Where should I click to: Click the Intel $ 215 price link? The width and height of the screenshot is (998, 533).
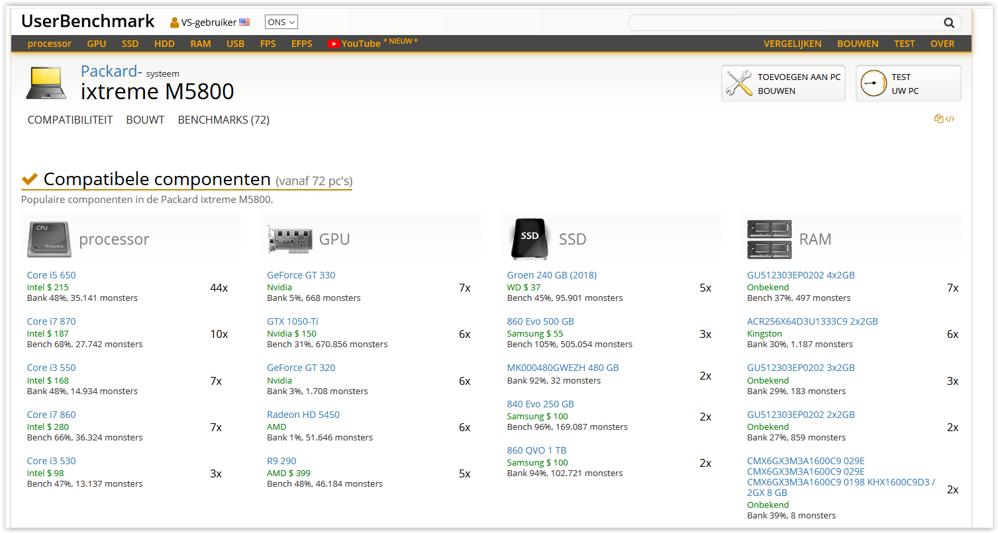(48, 288)
